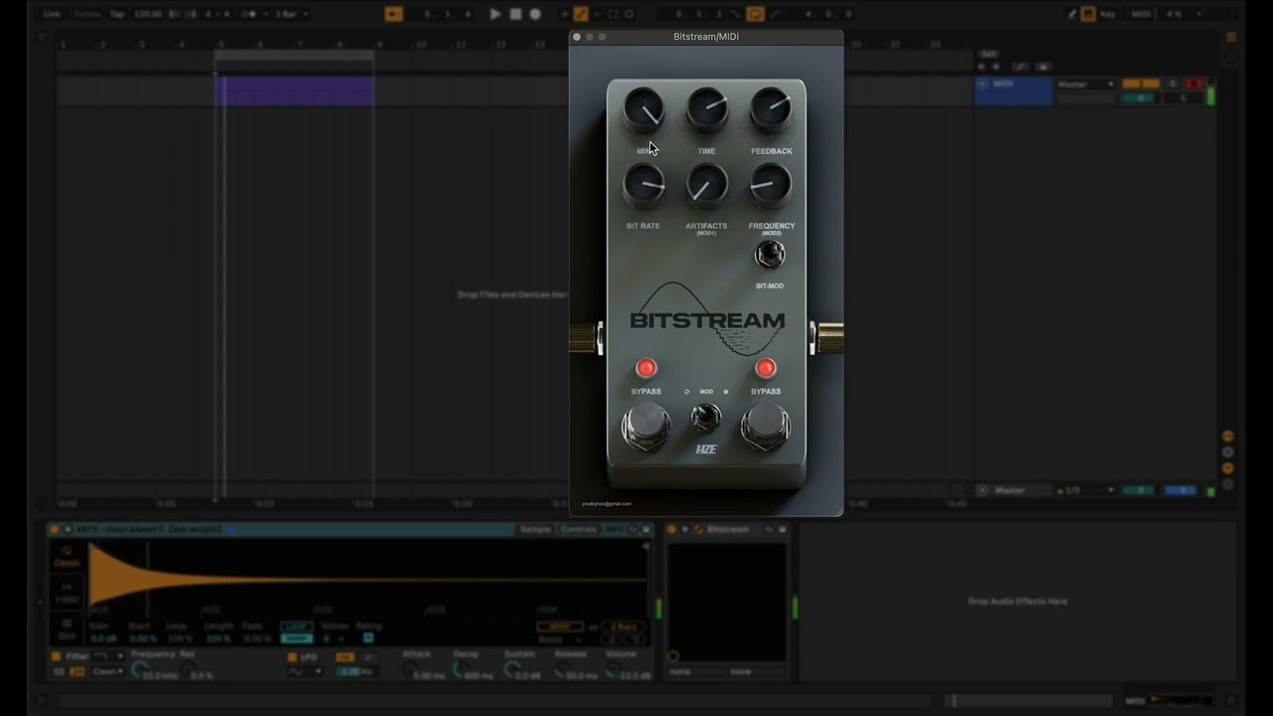This screenshot has width=1273, height=716.
Task: Click the Set button above the track list
Action: coord(988,54)
